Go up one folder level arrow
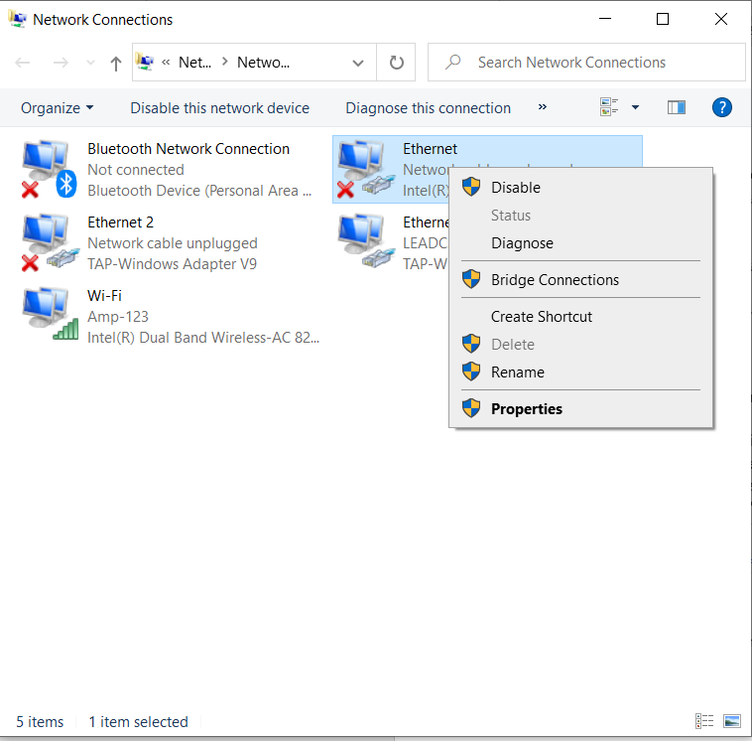752x741 pixels. 116,63
